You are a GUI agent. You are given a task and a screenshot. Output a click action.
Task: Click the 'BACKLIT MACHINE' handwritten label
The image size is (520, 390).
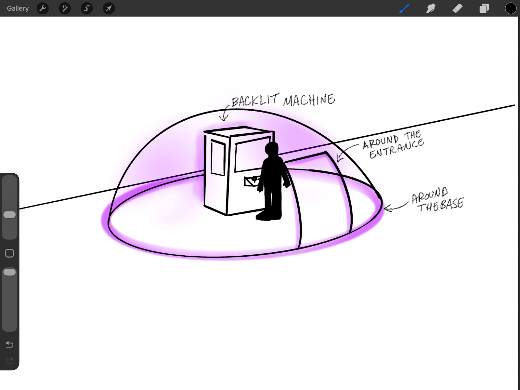(x=283, y=100)
